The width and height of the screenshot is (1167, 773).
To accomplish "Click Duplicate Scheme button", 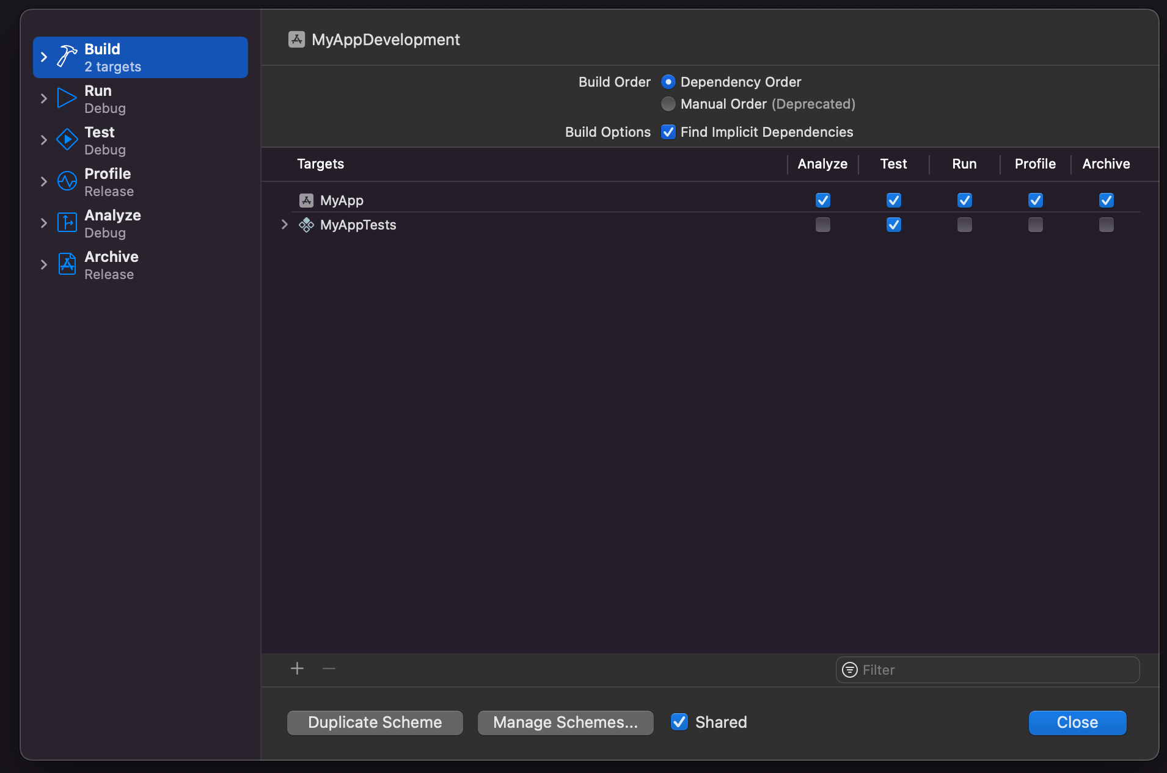I will coord(375,722).
